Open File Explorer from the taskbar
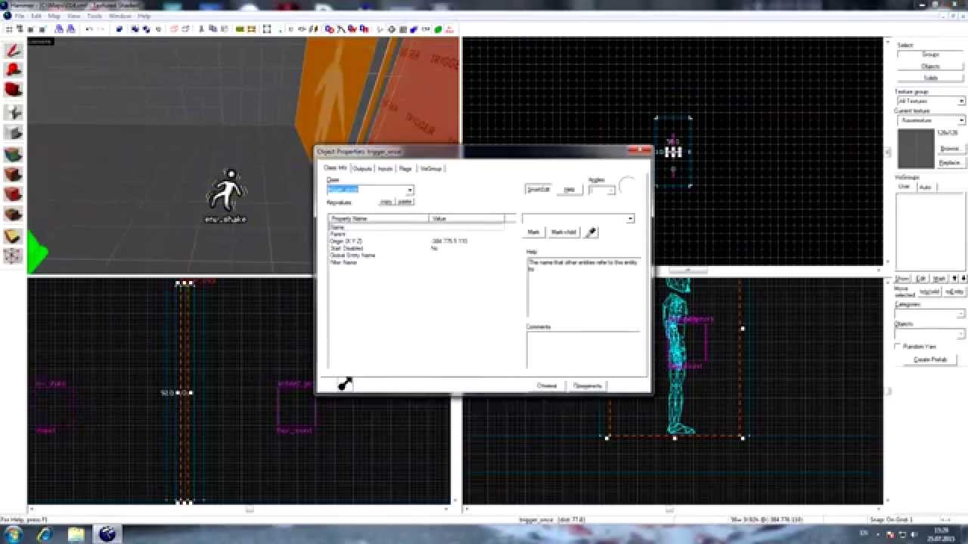 pos(76,534)
